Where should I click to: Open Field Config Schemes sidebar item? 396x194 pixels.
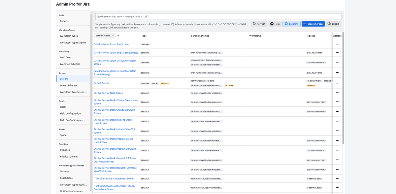(71, 120)
